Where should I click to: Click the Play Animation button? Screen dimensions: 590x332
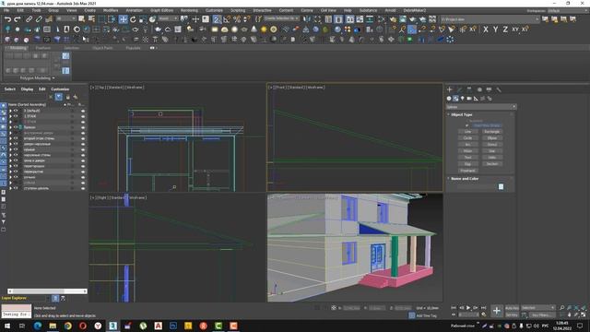(468, 308)
